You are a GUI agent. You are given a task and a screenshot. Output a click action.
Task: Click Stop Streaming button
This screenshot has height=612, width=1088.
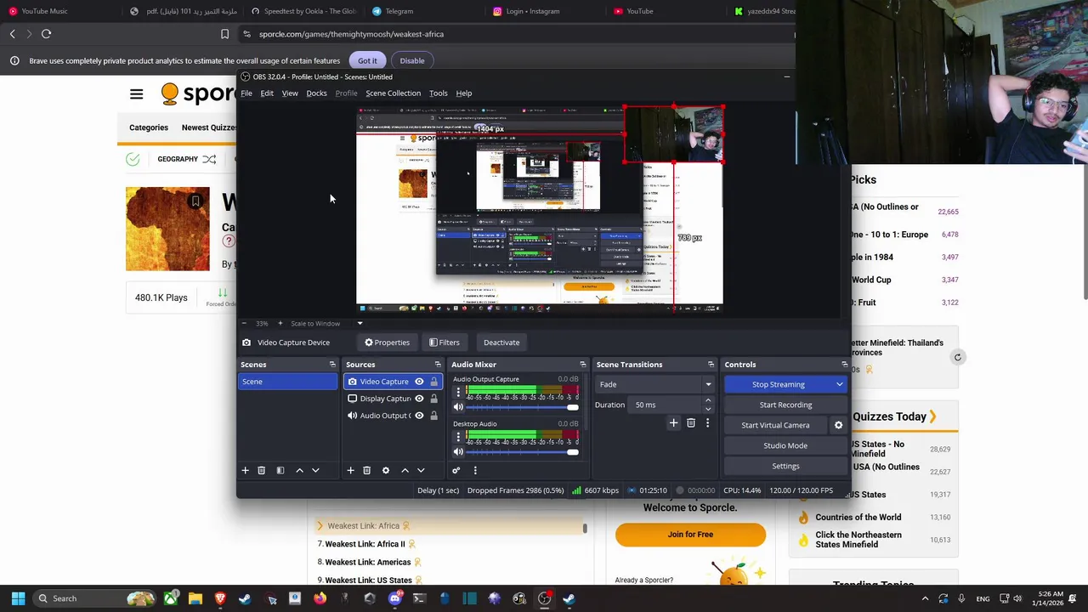tap(778, 384)
